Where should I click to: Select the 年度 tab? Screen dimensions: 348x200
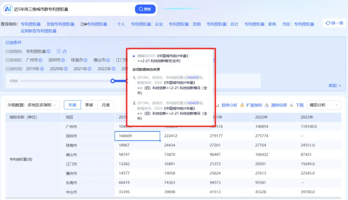tap(72, 105)
